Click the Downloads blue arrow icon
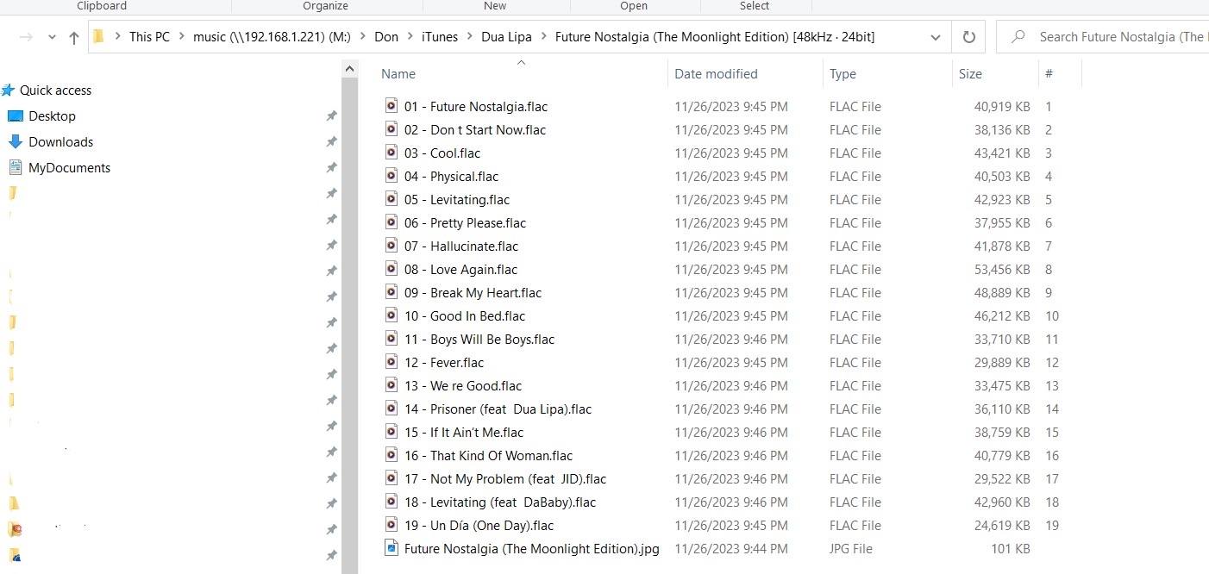Screen dimensions: 1209x574 [15, 142]
